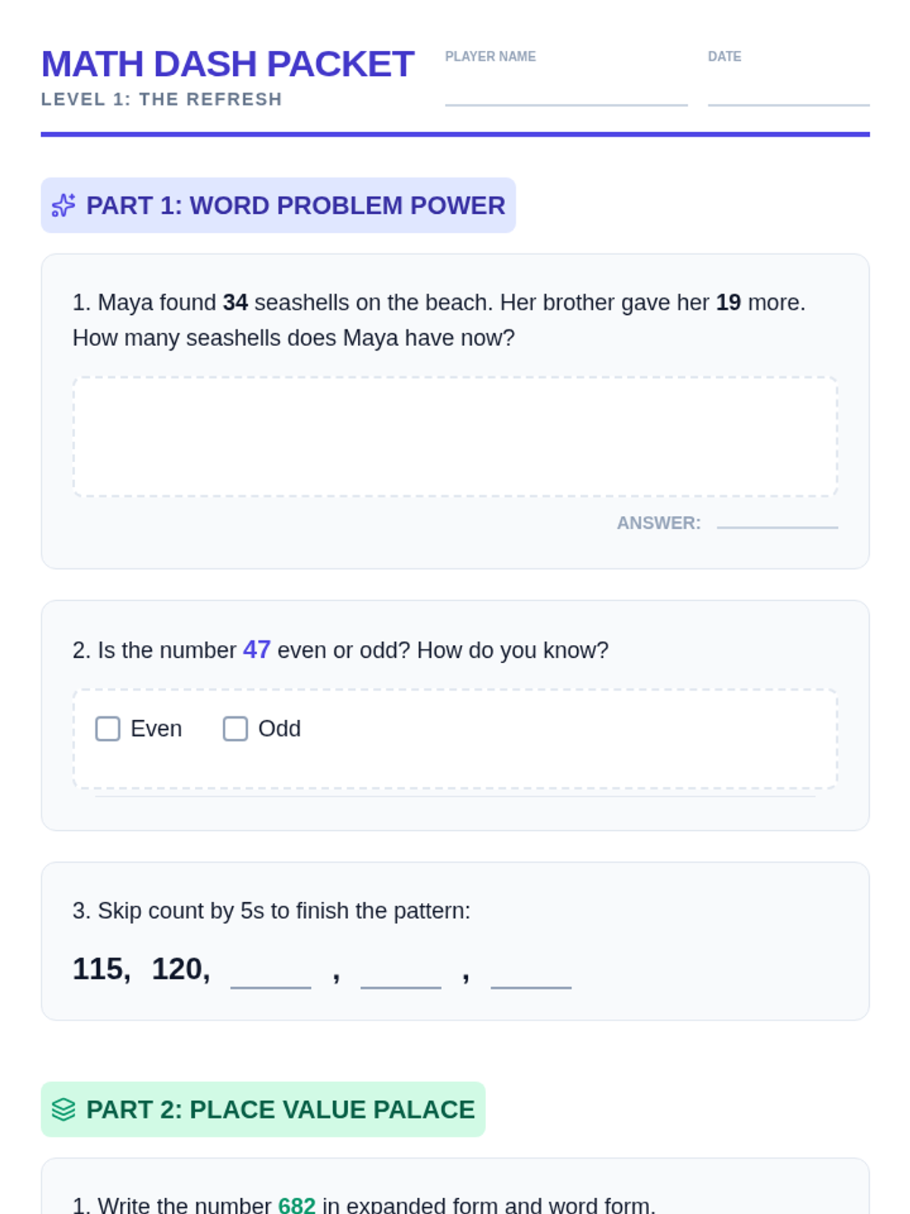910x1214 pixels.
Task: Click the Math Dash Packet title
Action: point(227,64)
